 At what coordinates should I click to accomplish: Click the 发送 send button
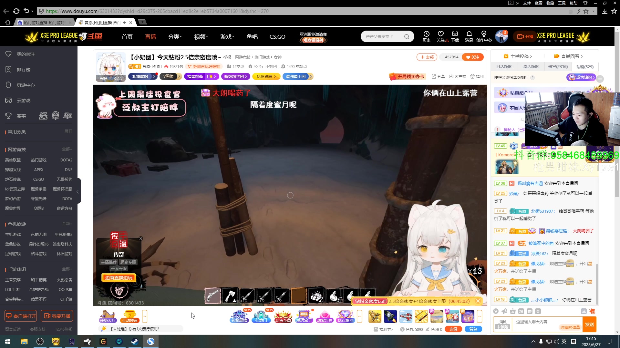(589, 324)
